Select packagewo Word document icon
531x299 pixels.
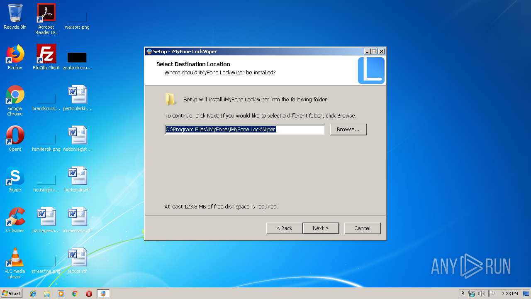point(46,220)
